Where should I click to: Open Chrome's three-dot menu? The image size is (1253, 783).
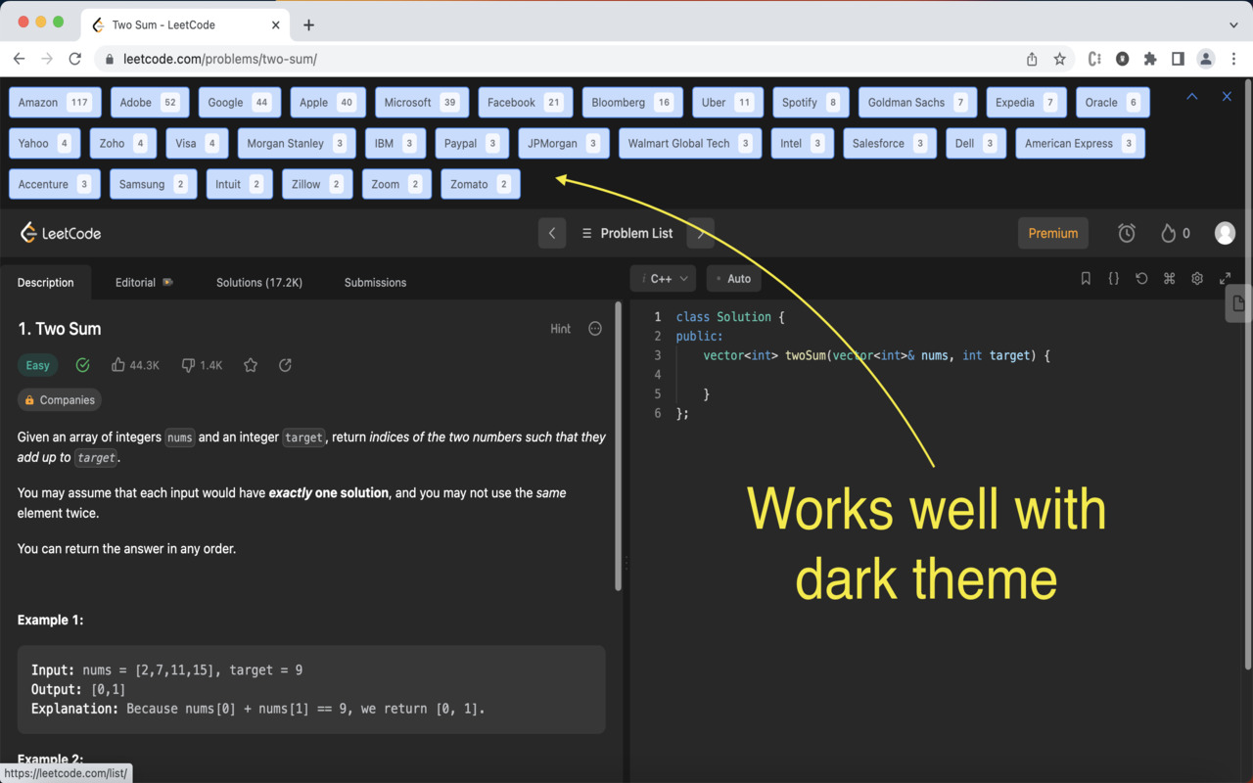tap(1233, 59)
